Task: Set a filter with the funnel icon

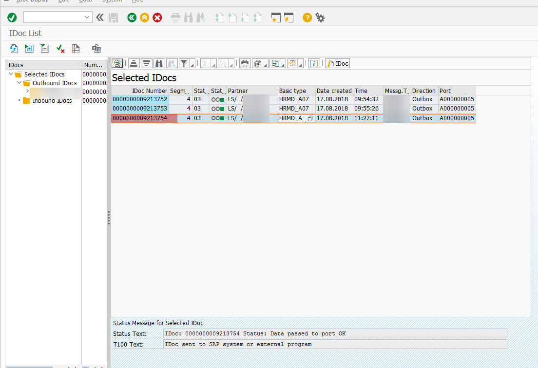Action: (184, 63)
